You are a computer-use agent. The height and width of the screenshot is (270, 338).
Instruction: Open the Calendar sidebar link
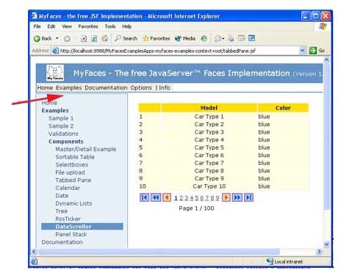click(68, 188)
